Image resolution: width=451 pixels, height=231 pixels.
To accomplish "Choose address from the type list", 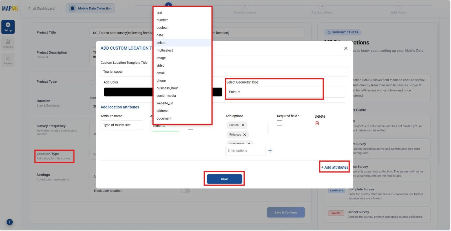I will click(183, 111).
